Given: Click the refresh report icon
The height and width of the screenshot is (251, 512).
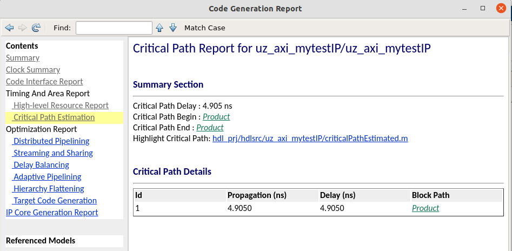Looking at the screenshot, I should point(36,28).
